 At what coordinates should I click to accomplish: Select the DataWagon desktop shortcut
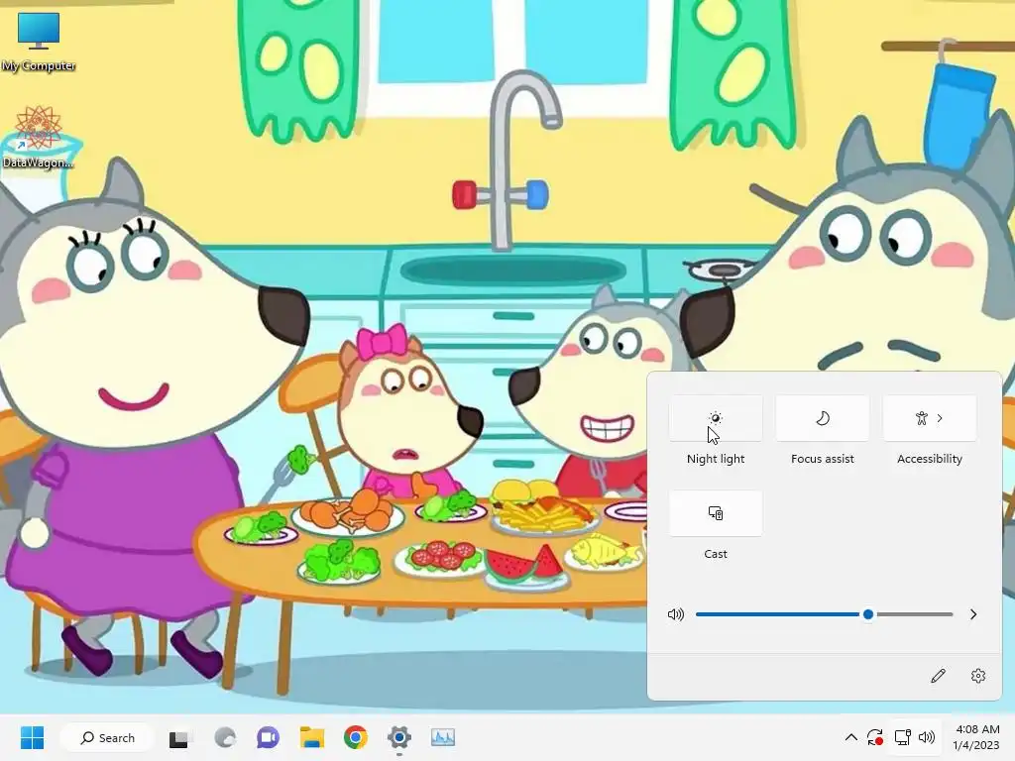[39, 137]
